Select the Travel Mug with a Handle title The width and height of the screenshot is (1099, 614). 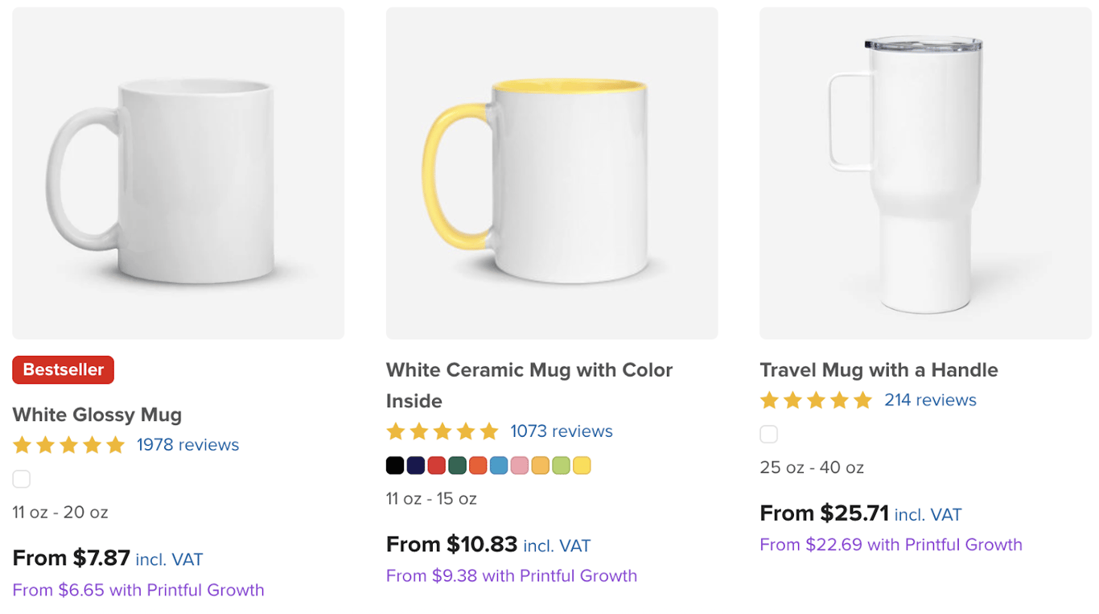click(879, 370)
